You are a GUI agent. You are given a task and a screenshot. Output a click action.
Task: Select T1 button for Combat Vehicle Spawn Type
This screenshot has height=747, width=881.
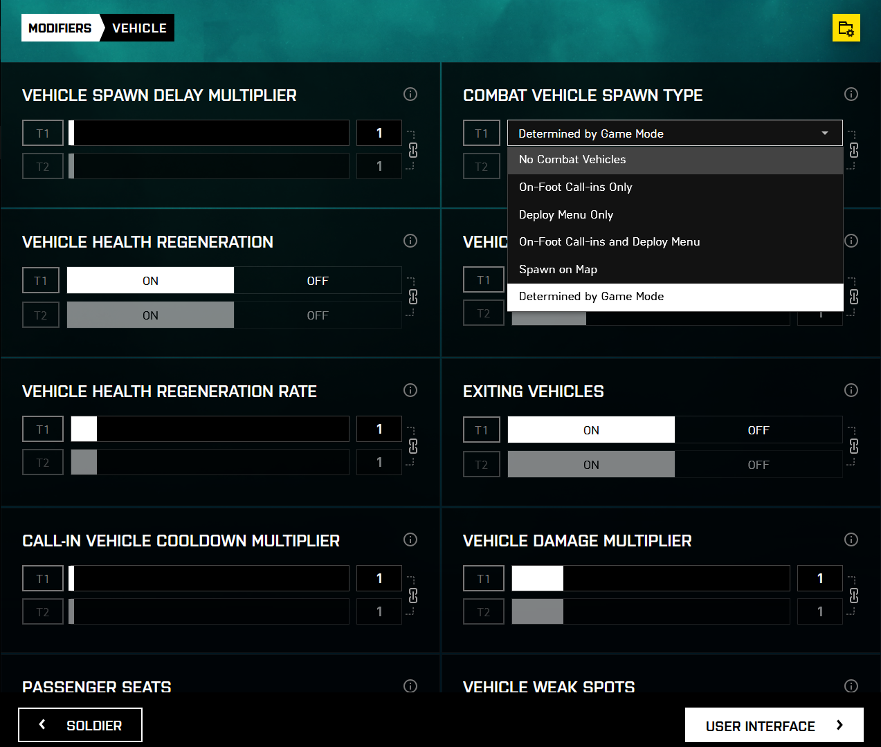(x=482, y=133)
